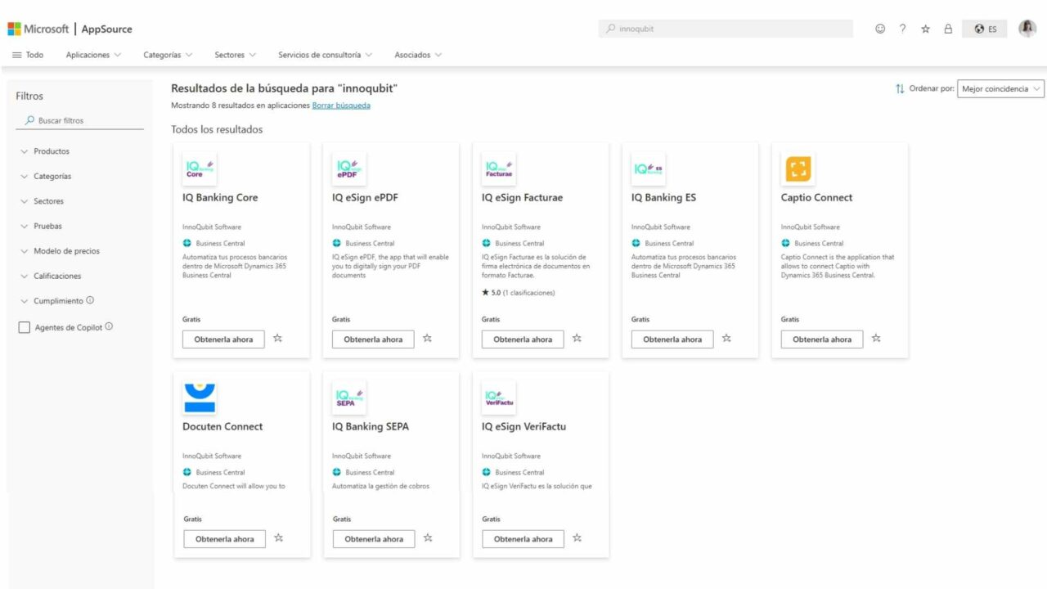
Task: Click the Agentes de Copilot info icon
Action: click(109, 326)
